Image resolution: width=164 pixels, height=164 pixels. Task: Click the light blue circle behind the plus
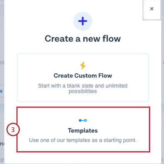pos(83,21)
